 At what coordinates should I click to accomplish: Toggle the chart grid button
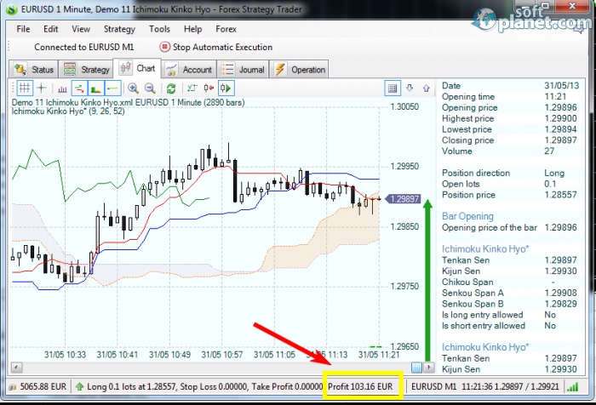pos(25,88)
